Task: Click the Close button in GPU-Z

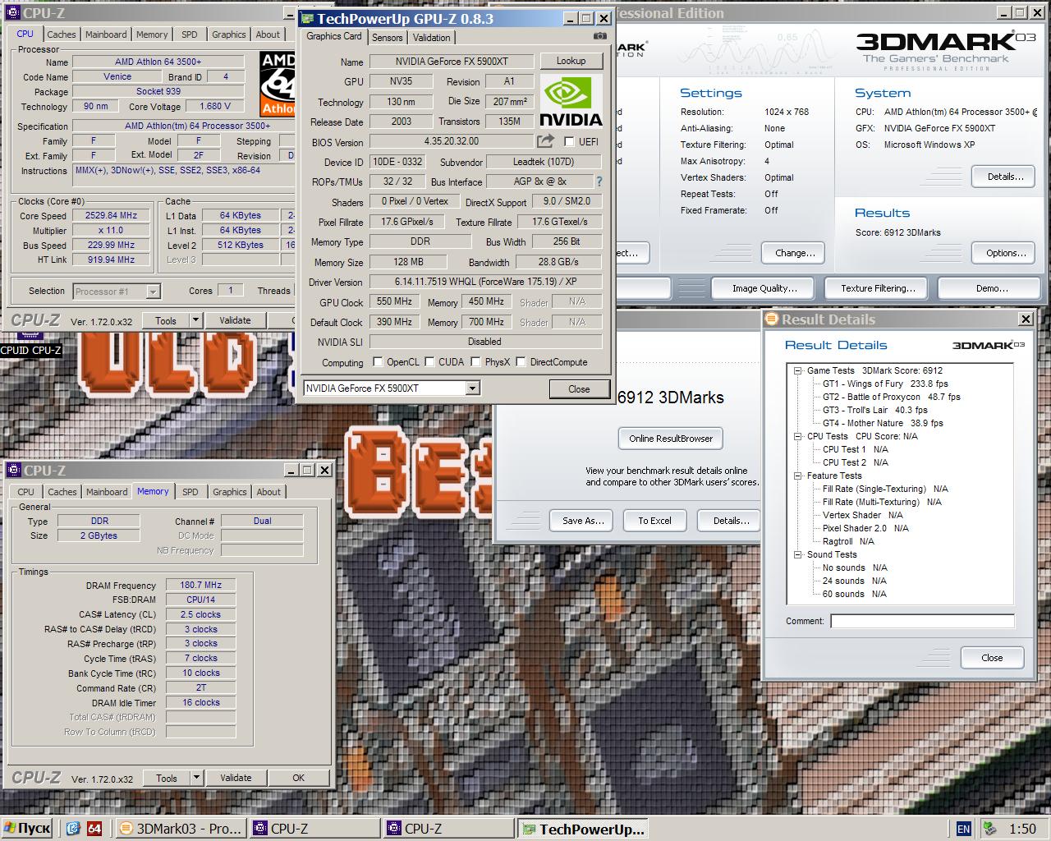Action: [x=579, y=388]
